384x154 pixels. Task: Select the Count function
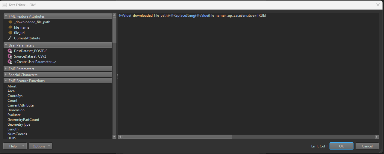coord(13,101)
